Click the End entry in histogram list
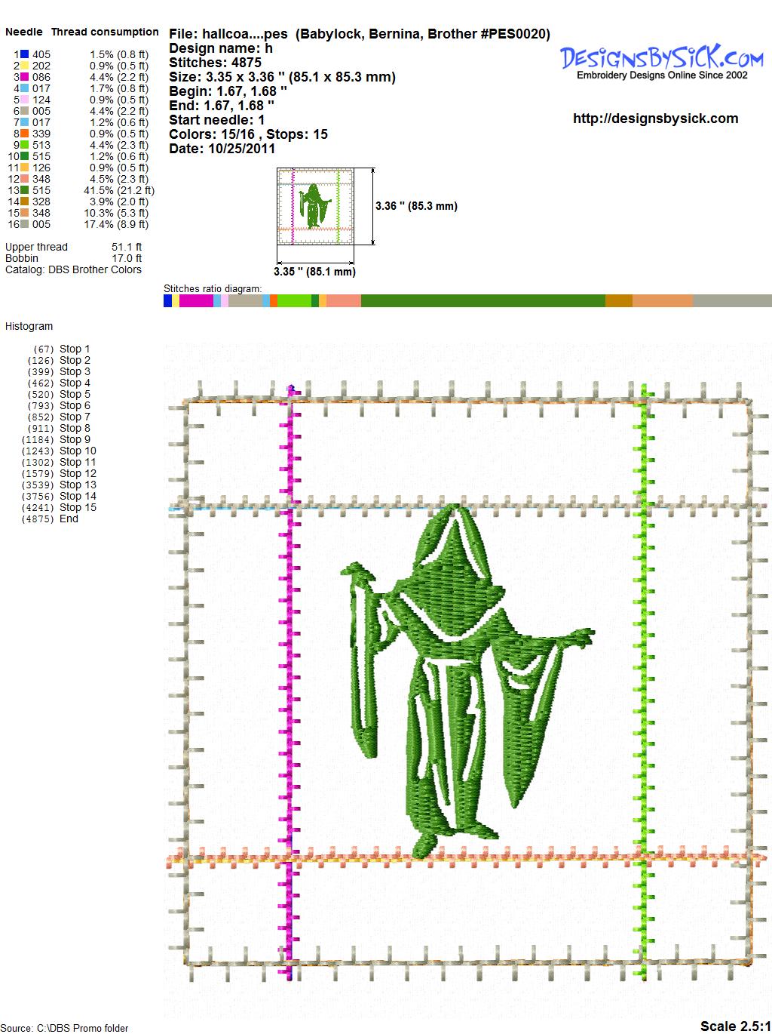 [x=69, y=519]
